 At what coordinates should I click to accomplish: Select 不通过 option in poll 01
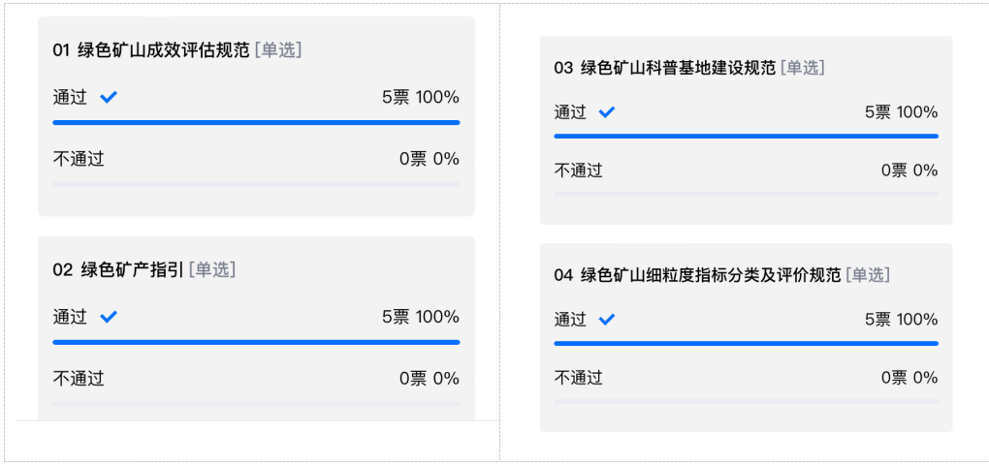(79, 159)
